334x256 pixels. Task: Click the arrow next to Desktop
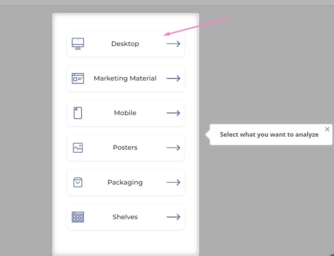[x=173, y=44]
